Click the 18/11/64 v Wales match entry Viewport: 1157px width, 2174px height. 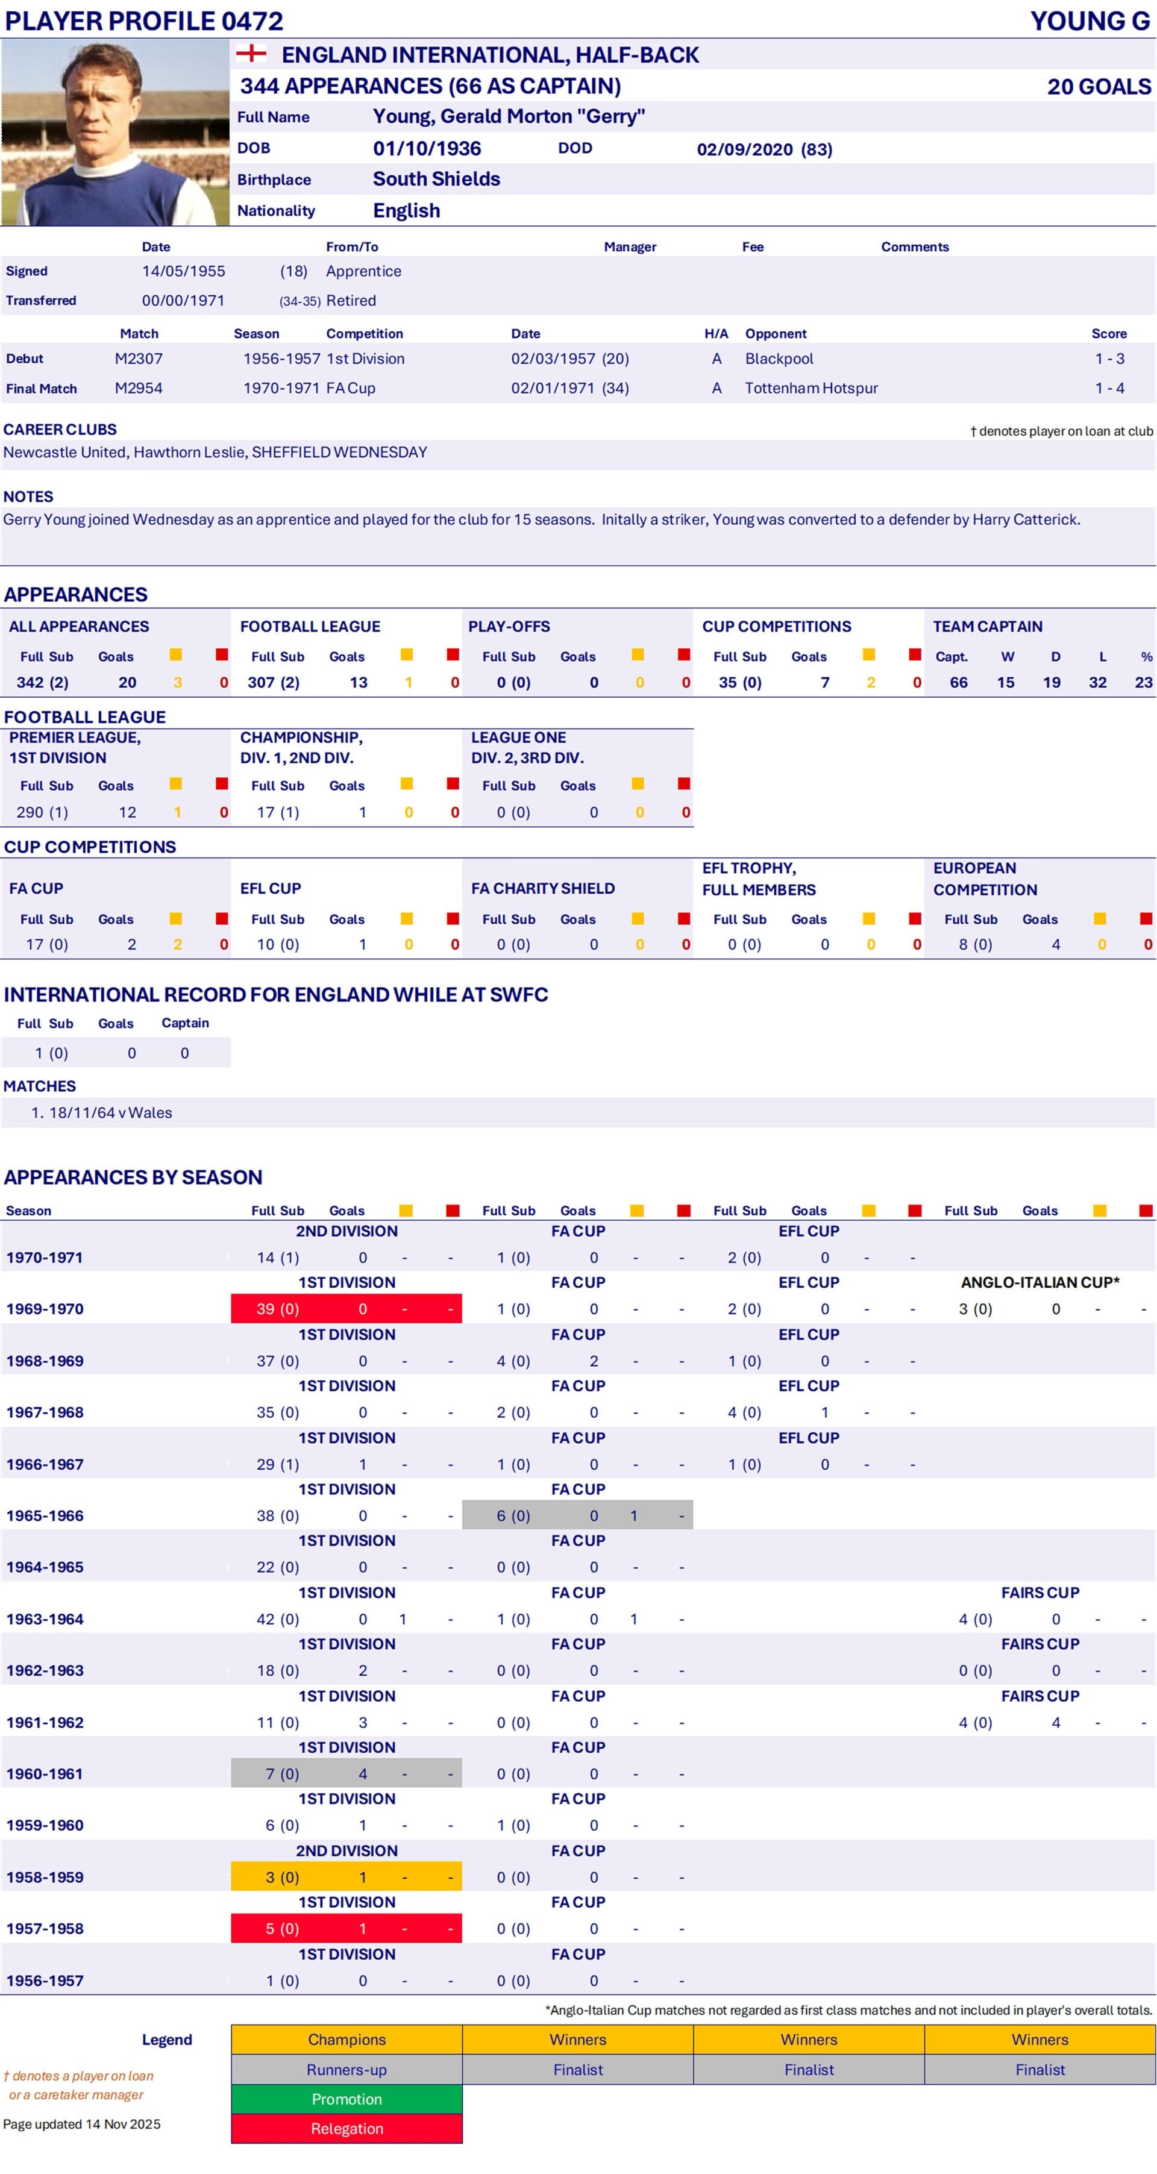click(110, 1112)
